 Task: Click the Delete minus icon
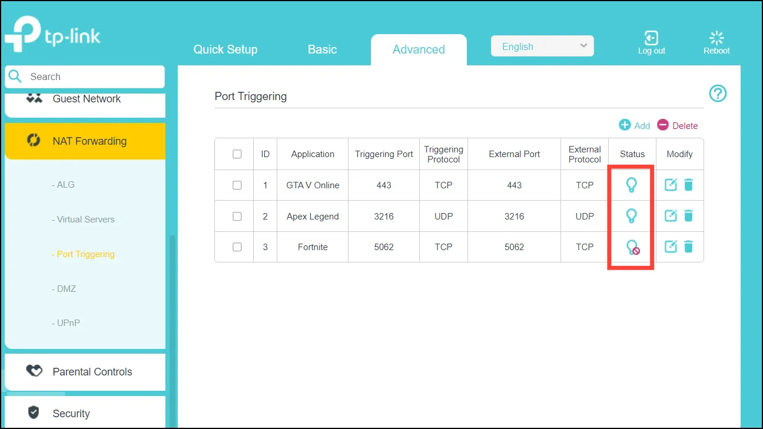tap(663, 125)
